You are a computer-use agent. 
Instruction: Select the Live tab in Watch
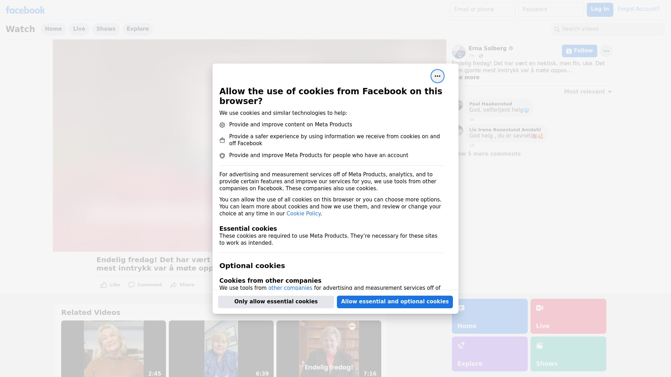click(79, 29)
